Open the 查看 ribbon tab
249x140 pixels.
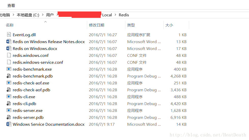[11, 6]
